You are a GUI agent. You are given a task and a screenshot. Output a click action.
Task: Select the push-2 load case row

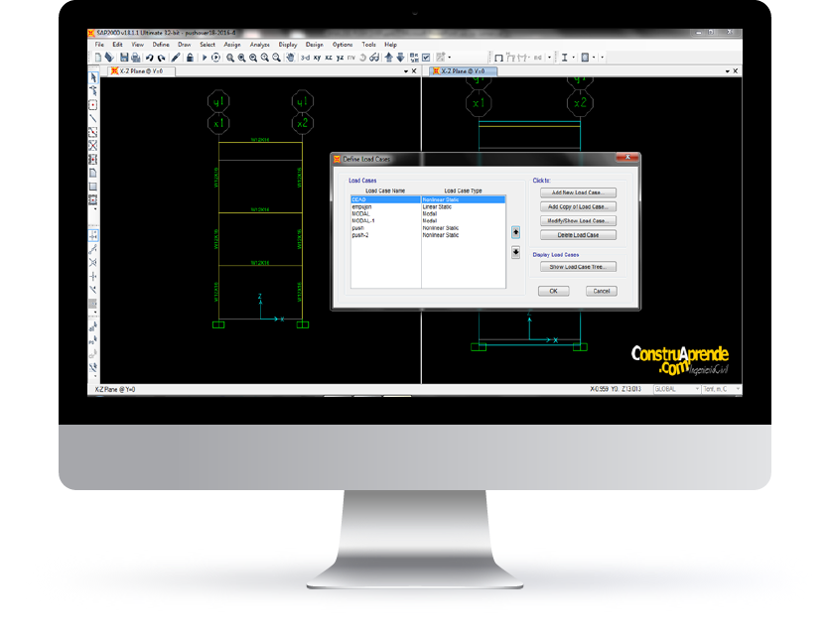(428, 235)
